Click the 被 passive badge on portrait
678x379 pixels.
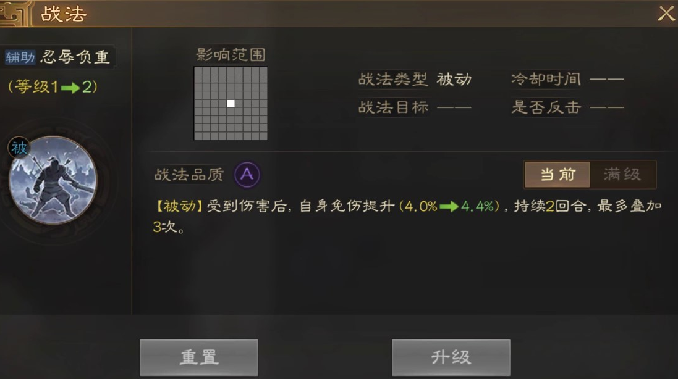(19, 148)
